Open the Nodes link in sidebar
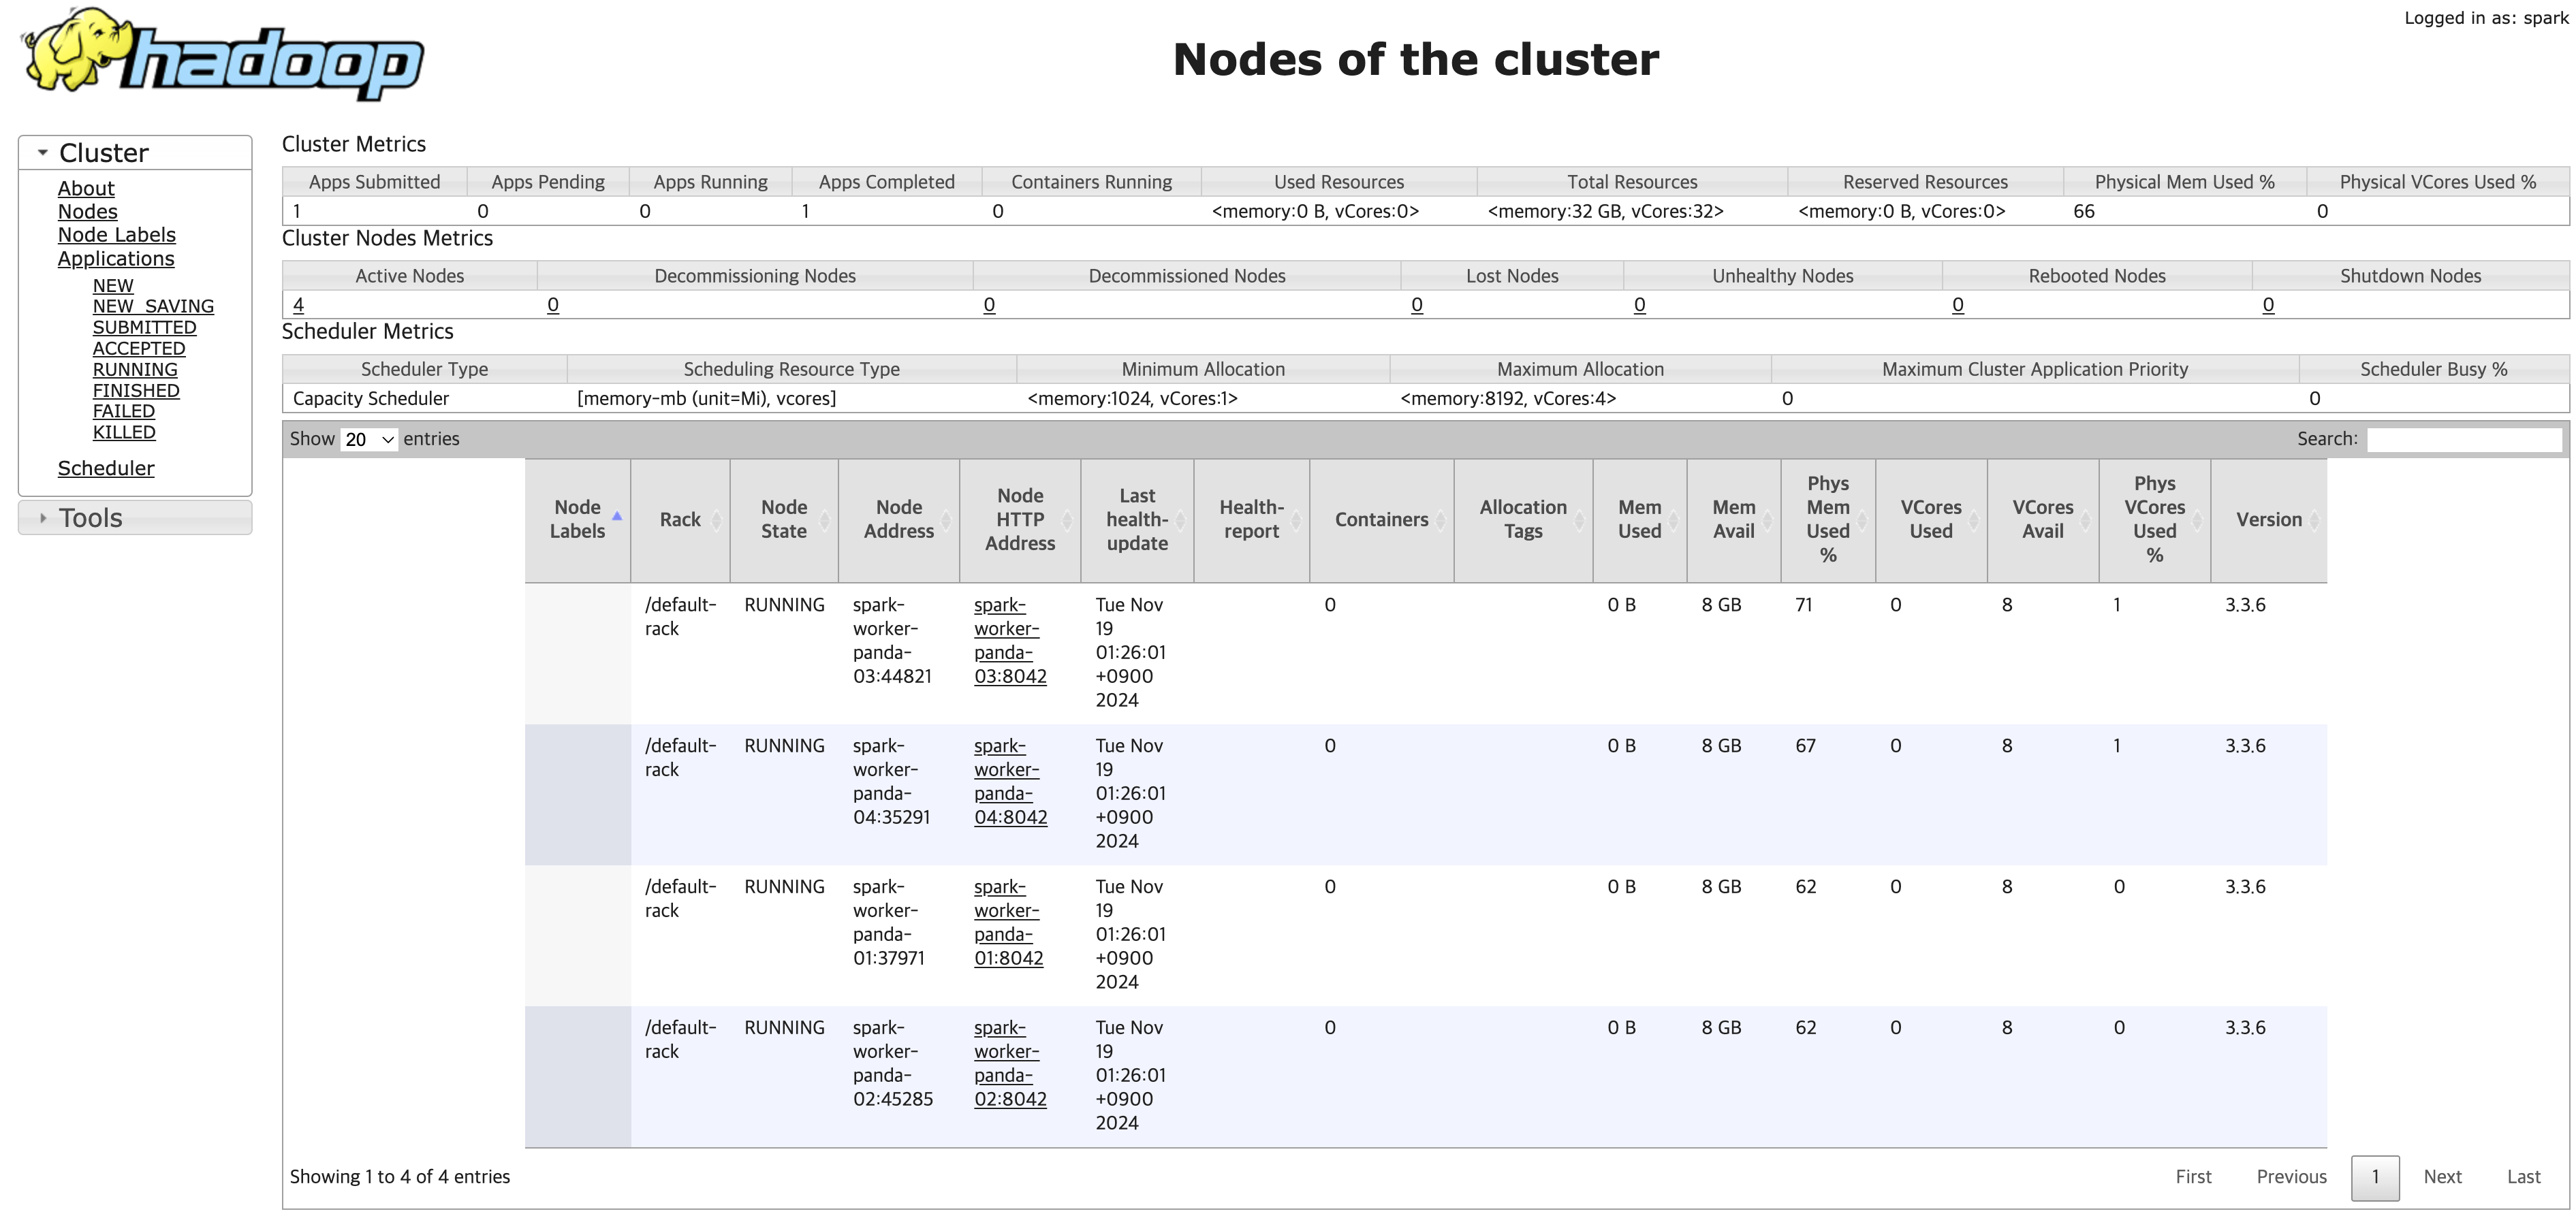 pyautogui.click(x=87, y=211)
